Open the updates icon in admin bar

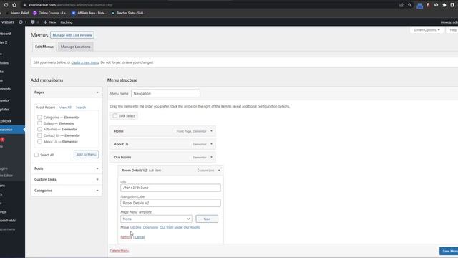[x=22, y=22]
